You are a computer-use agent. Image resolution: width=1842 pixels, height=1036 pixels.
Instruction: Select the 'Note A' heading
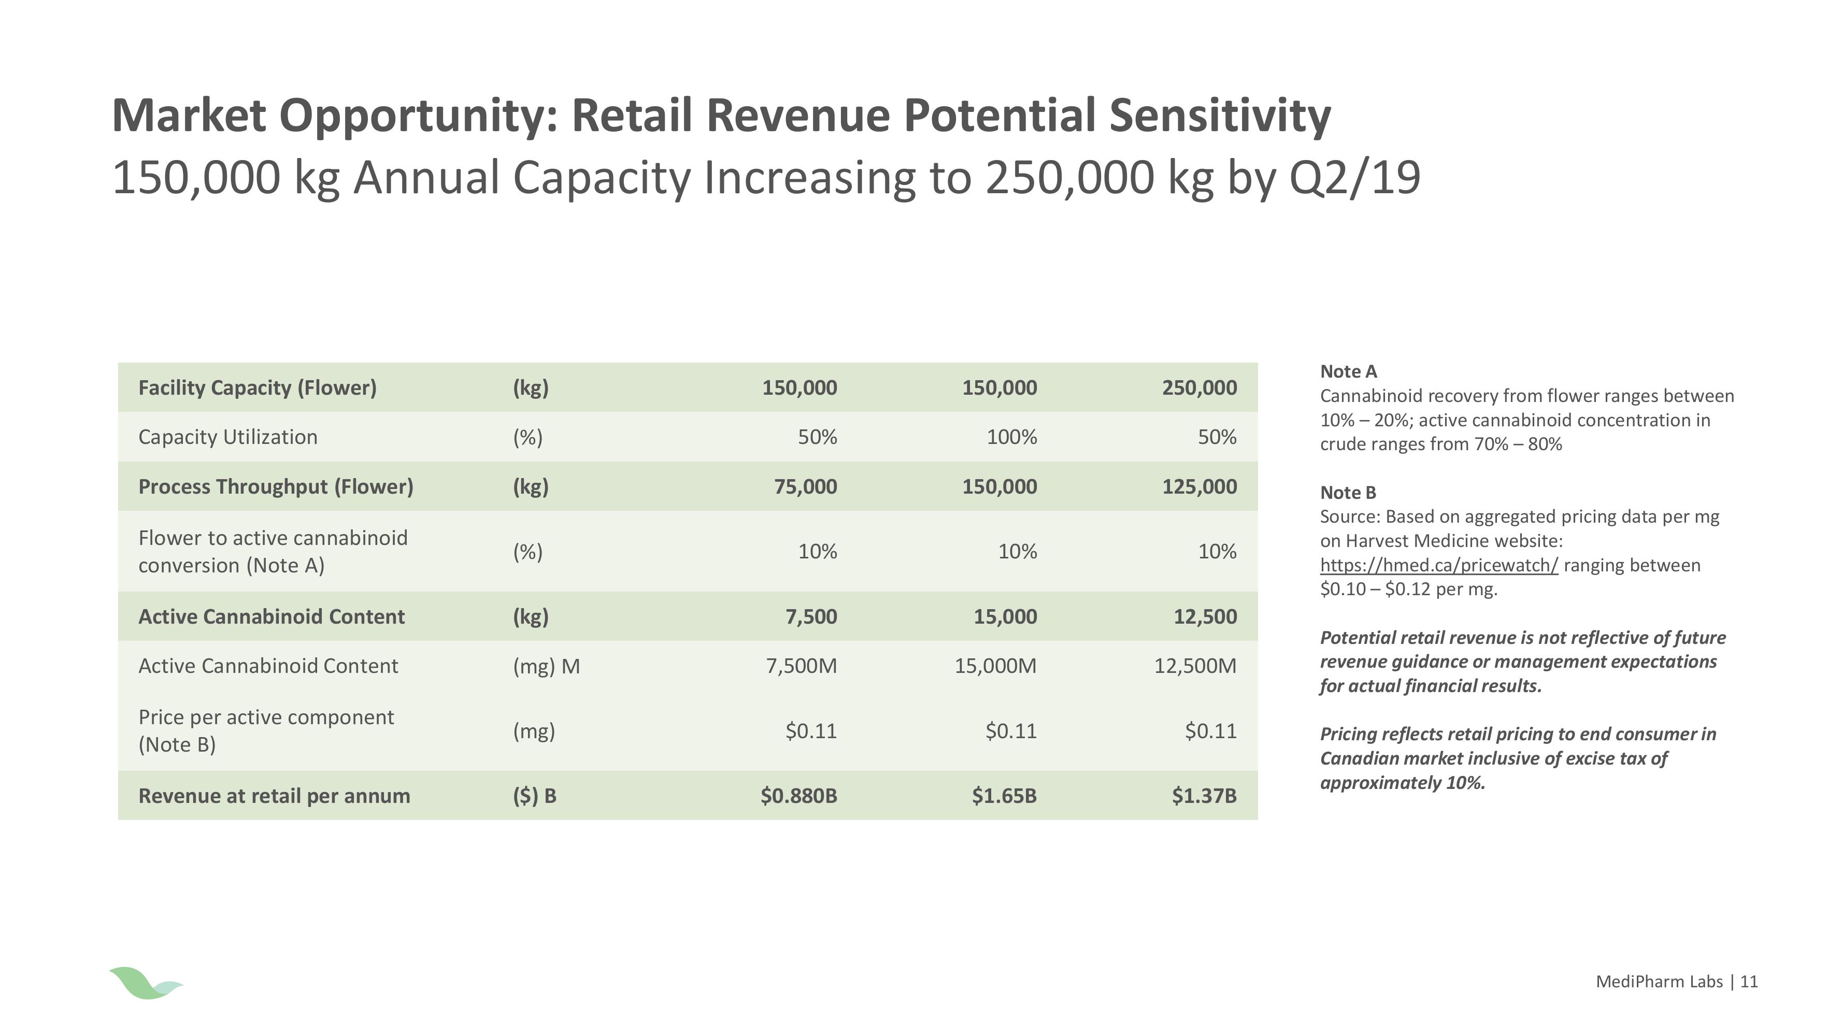tap(1348, 372)
